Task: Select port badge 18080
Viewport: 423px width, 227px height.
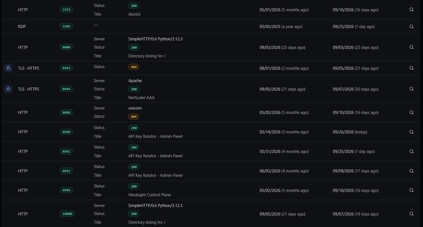Action: point(67,214)
